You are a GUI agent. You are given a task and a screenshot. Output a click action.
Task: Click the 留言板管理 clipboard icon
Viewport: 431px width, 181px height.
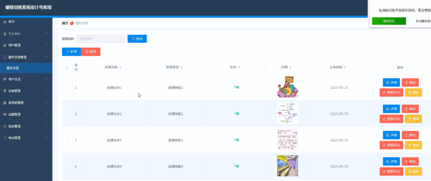[x=5, y=103]
